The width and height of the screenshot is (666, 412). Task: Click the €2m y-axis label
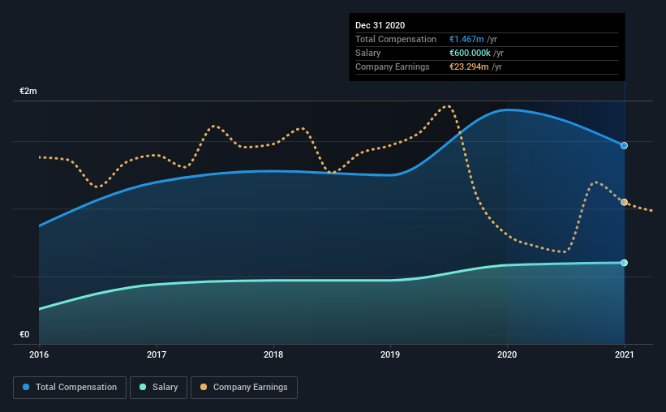[x=28, y=92]
